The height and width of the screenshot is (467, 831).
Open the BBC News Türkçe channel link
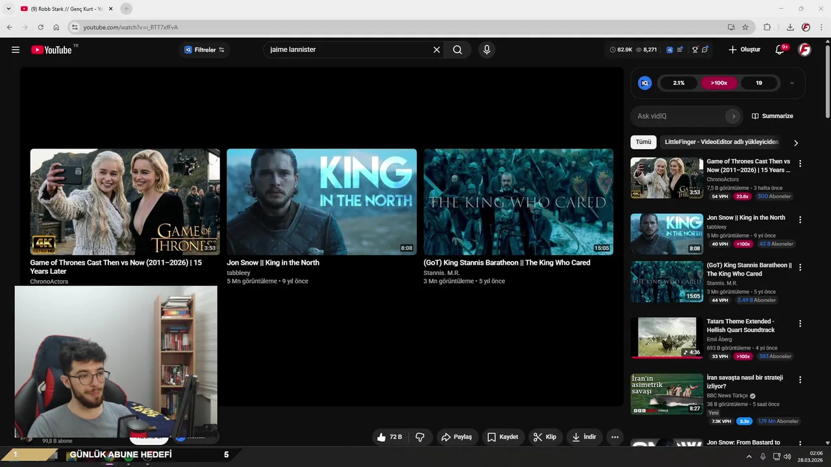pos(728,396)
